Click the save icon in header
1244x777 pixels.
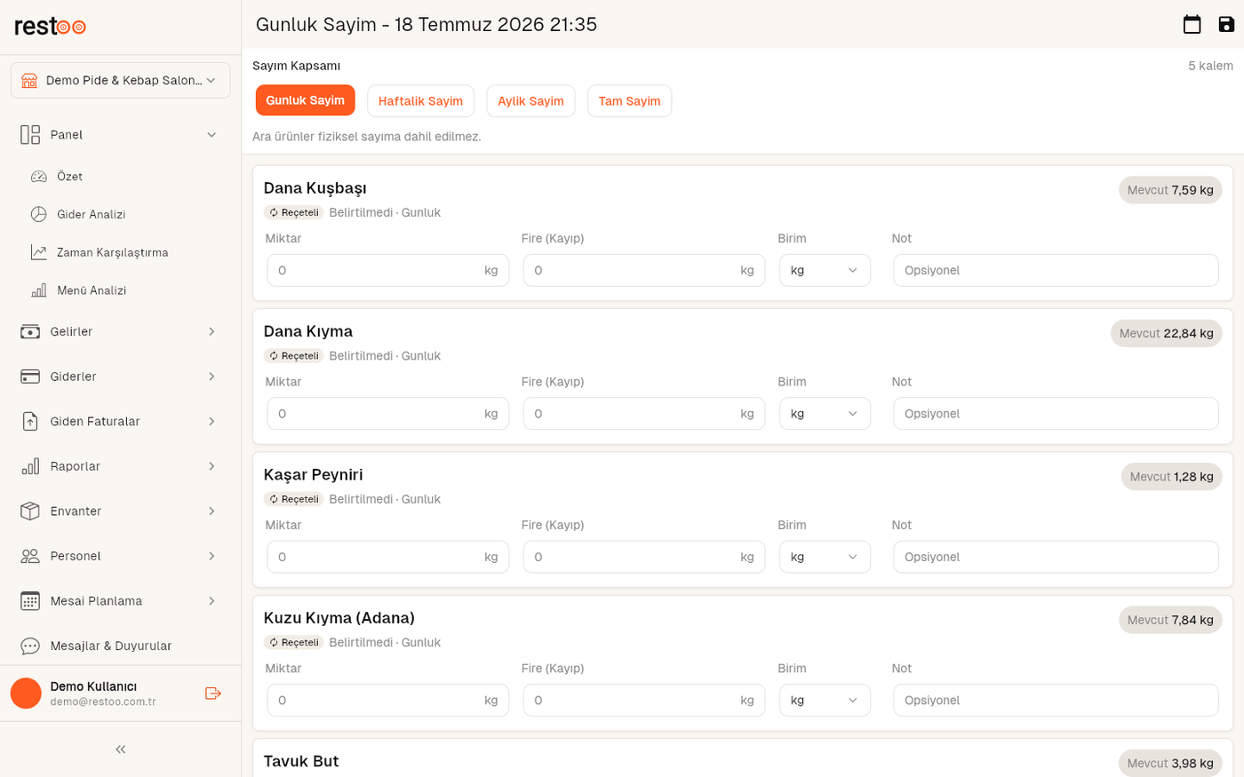1226,25
